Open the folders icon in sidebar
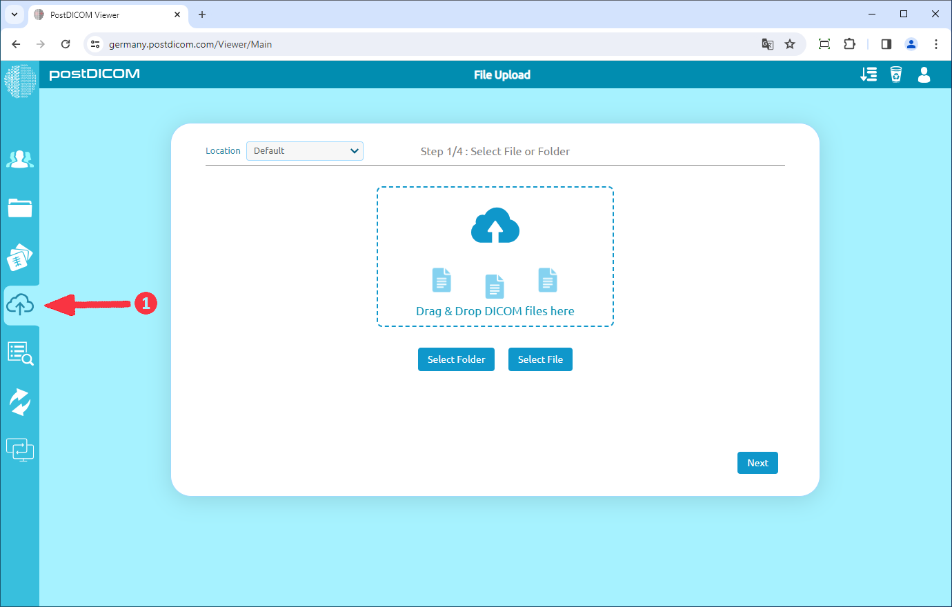This screenshot has height=607, width=952. pos(20,208)
